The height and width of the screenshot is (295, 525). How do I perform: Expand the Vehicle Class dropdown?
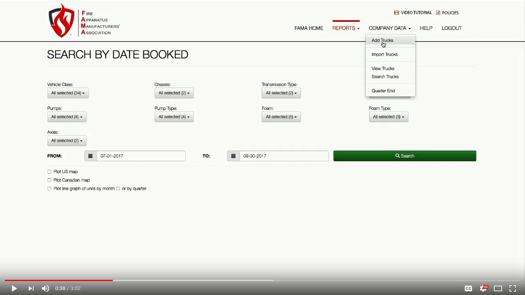coord(68,93)
